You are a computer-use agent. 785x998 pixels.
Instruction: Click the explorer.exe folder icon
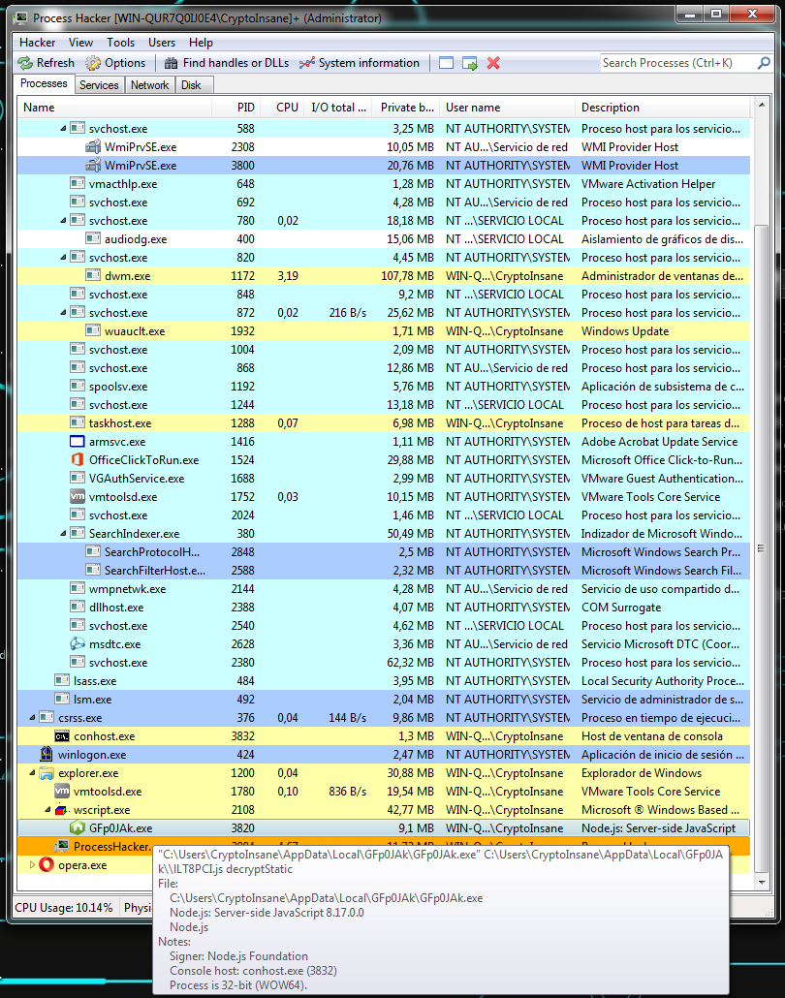pyautogui.click(x=47, y=772)
